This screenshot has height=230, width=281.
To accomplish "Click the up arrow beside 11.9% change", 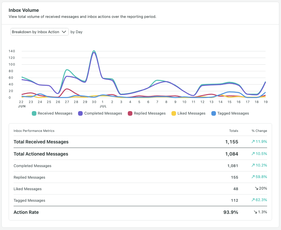I will tap(253, 142).
